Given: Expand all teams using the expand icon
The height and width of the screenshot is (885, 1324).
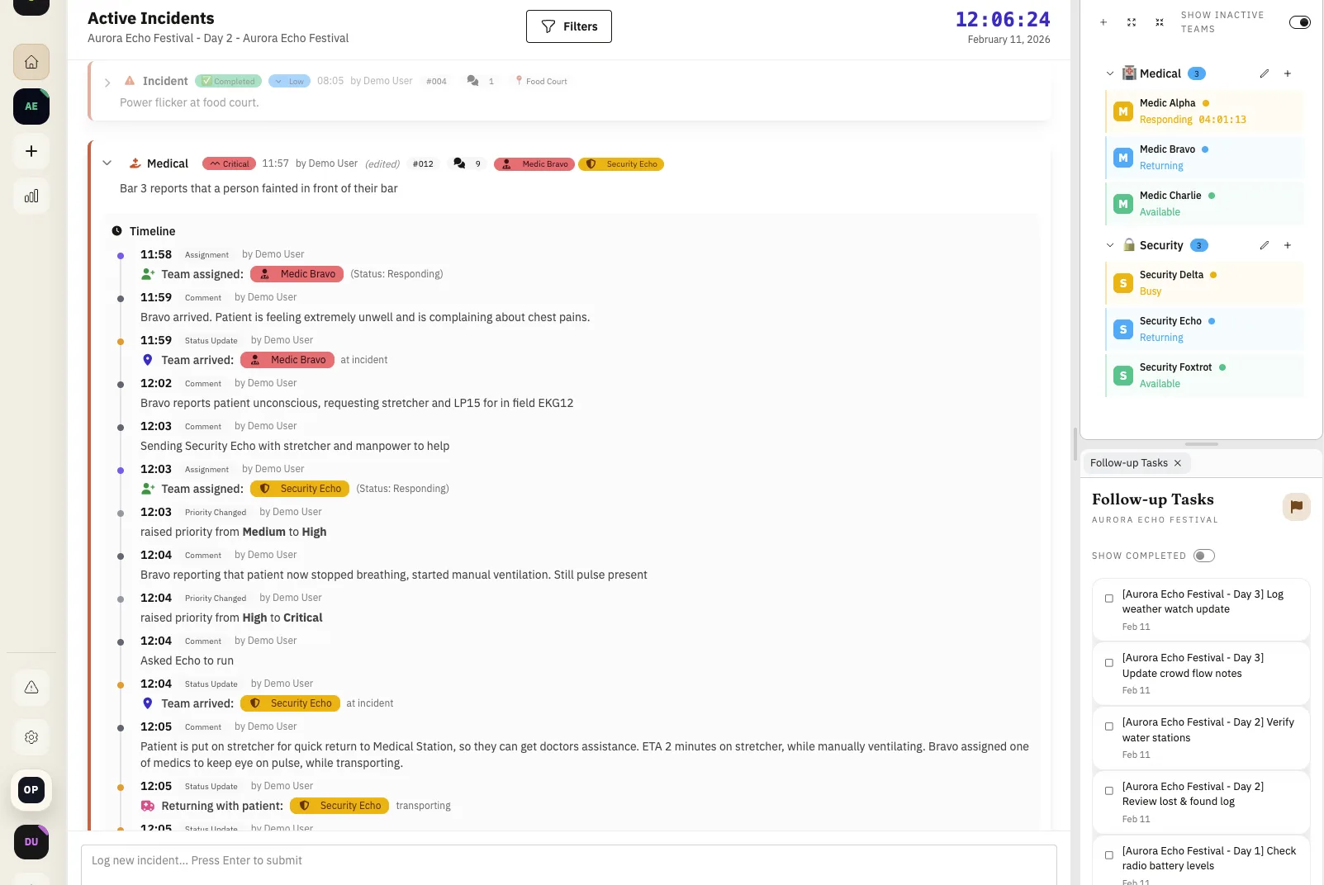Looking at the screenshot, I should (1131, 22).
